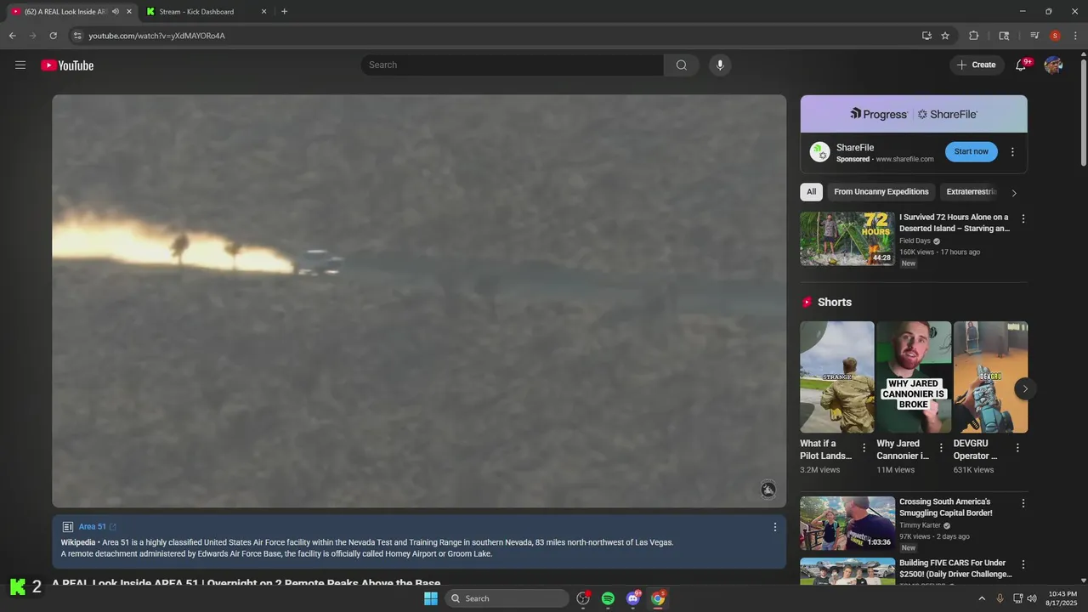Click channel watermark in video corner
This screenshot has height=612, width=1088.
pyautogui.click(x=768, y=489)
